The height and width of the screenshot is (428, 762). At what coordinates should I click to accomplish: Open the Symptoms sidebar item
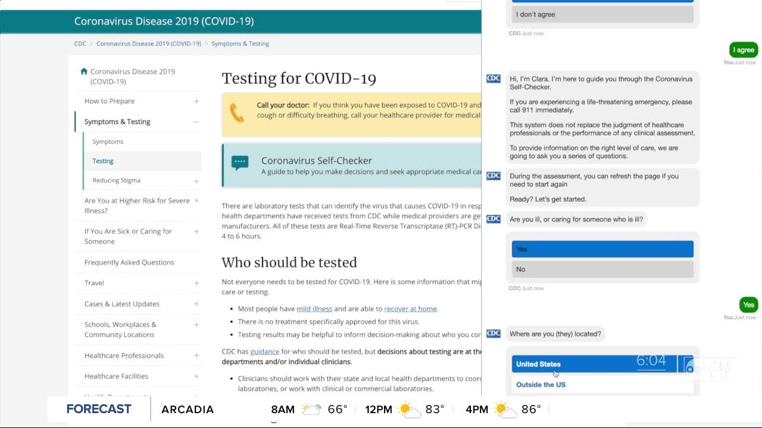[x=108, y=141]
